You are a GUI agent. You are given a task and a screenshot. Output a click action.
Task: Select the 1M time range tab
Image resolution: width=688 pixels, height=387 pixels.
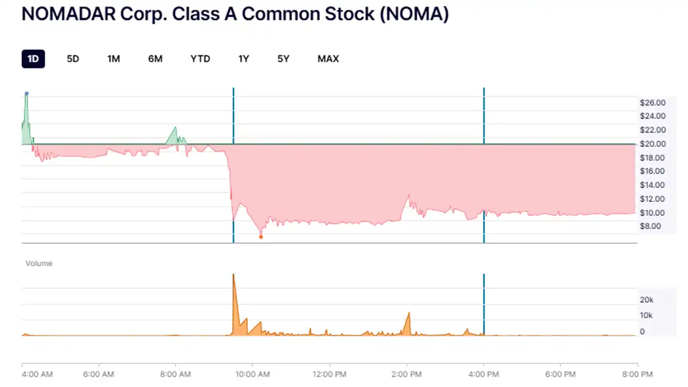(x=114, y=58)
